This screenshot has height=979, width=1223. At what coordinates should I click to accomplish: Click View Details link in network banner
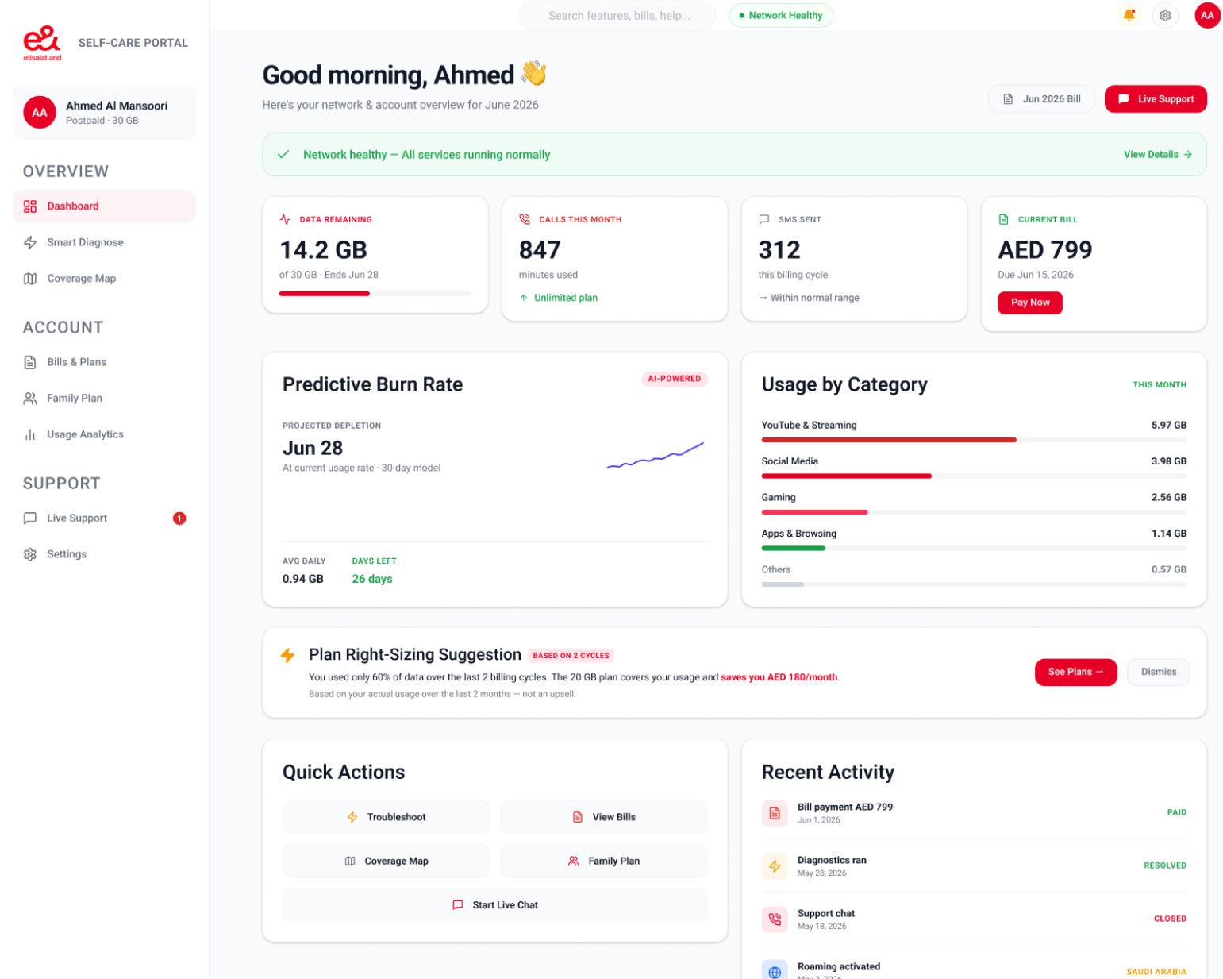coord(1157,155)
